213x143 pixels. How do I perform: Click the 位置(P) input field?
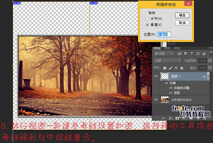coord(164,34)
